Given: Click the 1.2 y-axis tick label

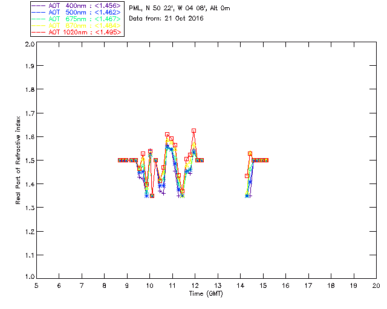Looking at the screenshot, I should [30, 232].
